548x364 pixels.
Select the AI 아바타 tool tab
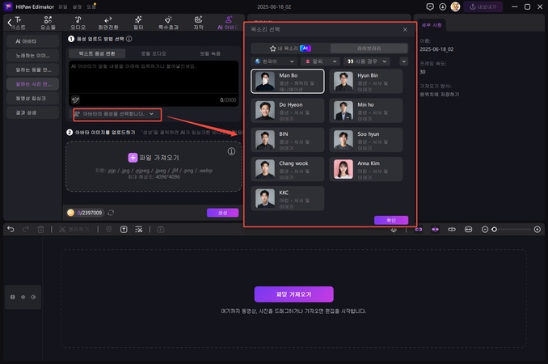click(227, 23)
